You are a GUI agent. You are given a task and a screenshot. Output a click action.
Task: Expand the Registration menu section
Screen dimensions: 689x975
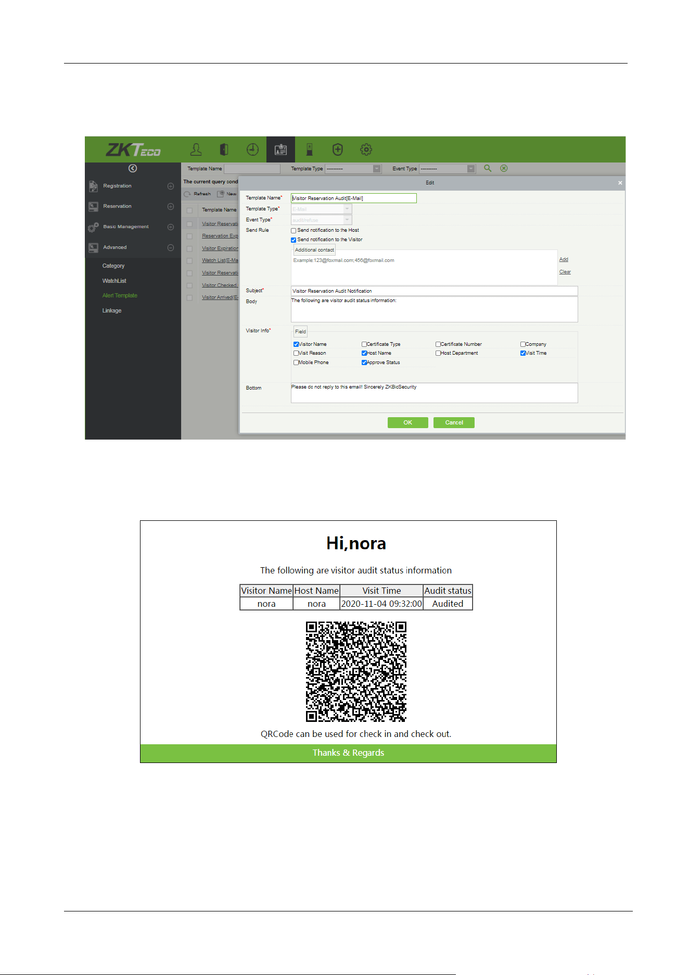[x=171, y=186]
